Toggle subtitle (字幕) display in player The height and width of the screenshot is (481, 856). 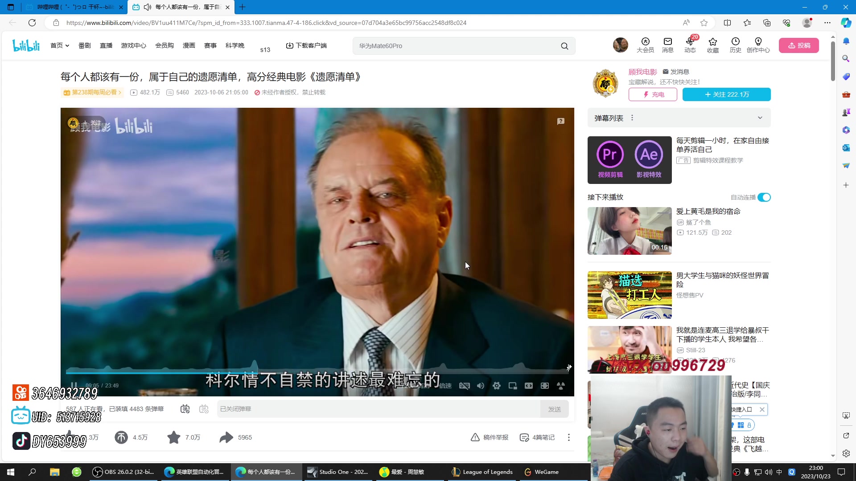464,386
